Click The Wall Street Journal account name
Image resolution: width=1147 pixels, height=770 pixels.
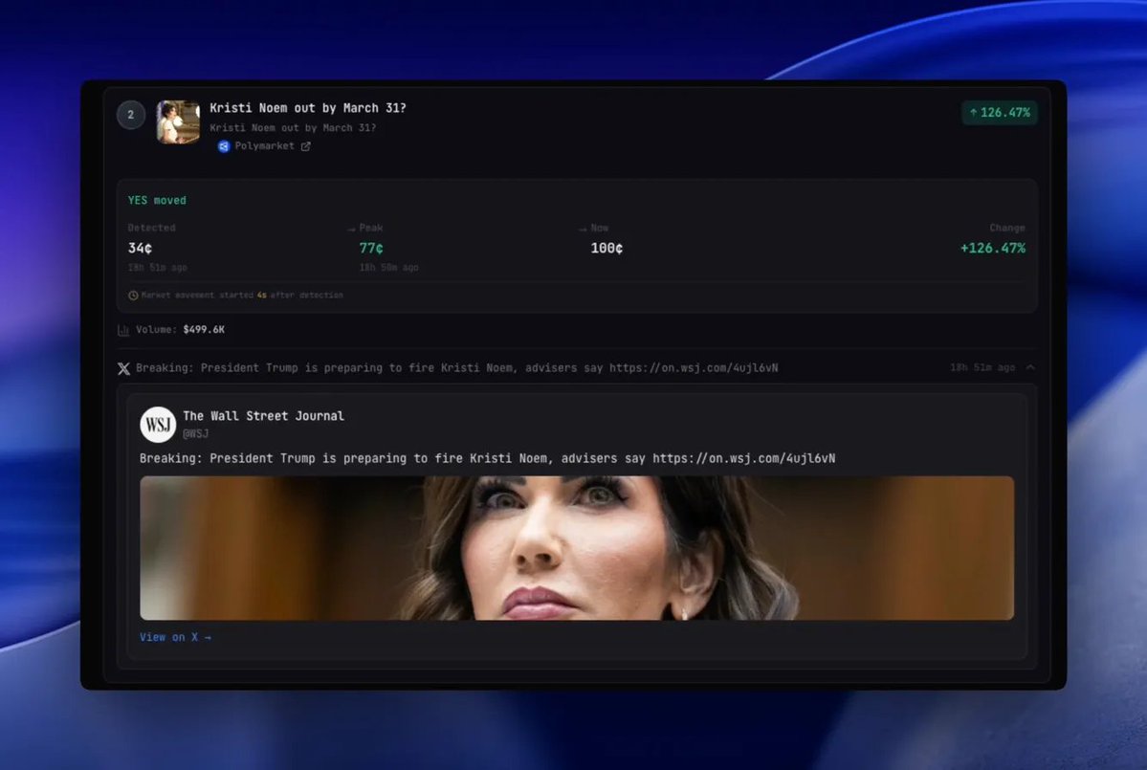[263, 416]
